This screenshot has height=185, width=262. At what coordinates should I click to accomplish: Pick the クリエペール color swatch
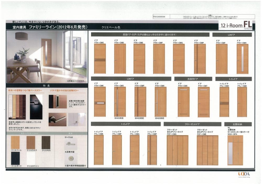pos(15,143)
